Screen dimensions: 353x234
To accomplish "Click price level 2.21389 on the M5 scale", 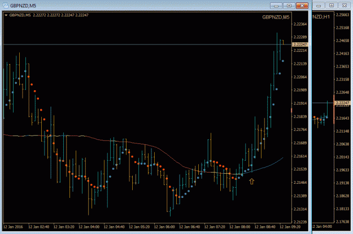I will (300, 196).
